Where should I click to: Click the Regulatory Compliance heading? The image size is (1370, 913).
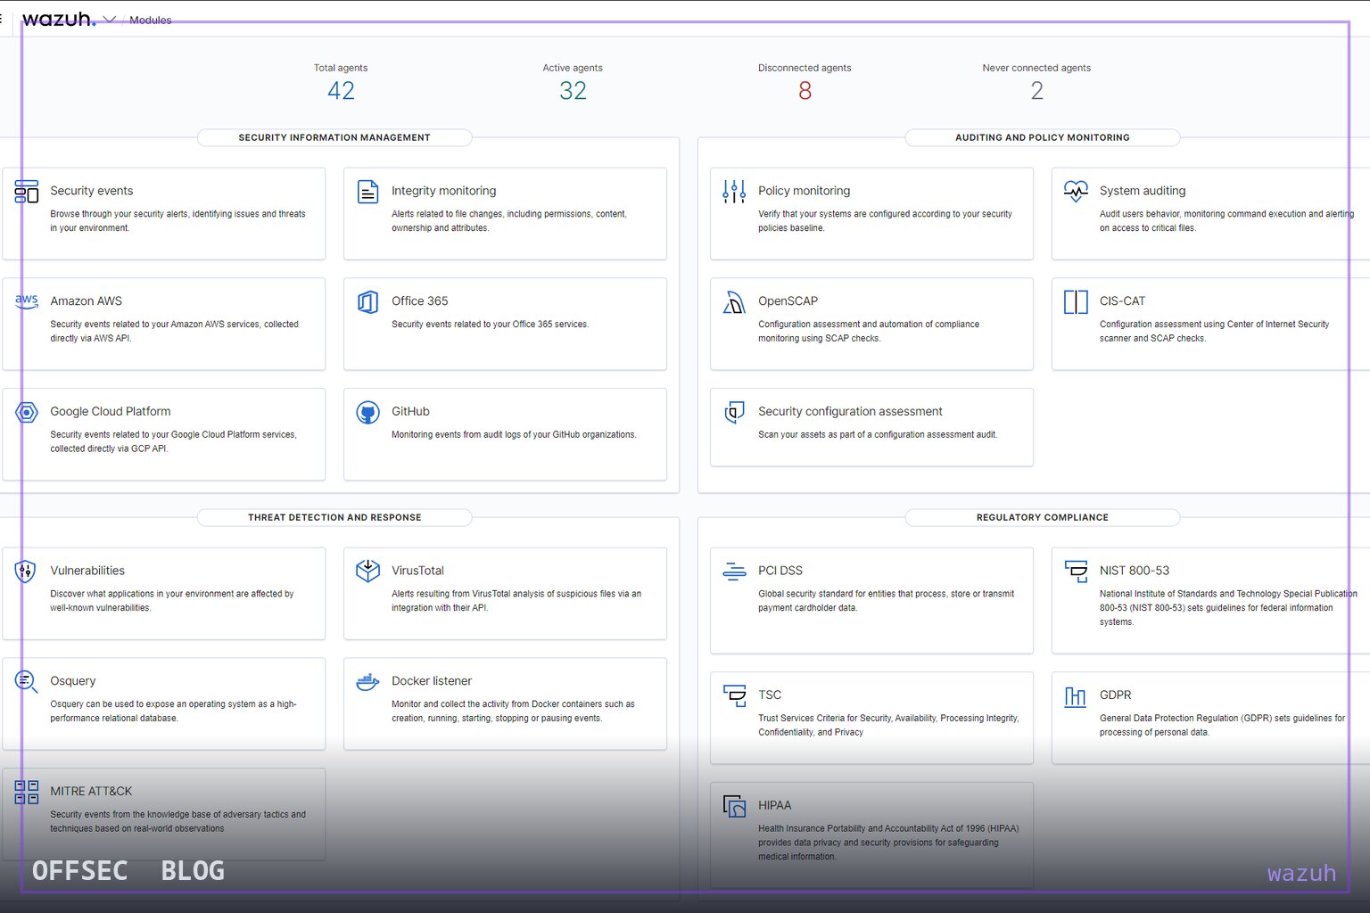pyautogui.click(x=1042, y=517)
